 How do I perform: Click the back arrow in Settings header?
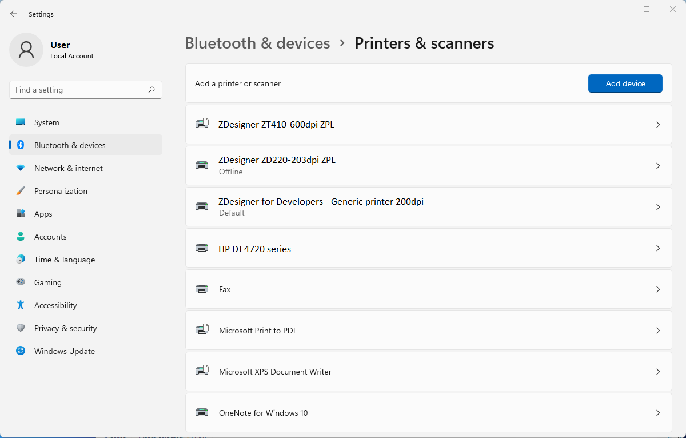(x=14, y=14)
